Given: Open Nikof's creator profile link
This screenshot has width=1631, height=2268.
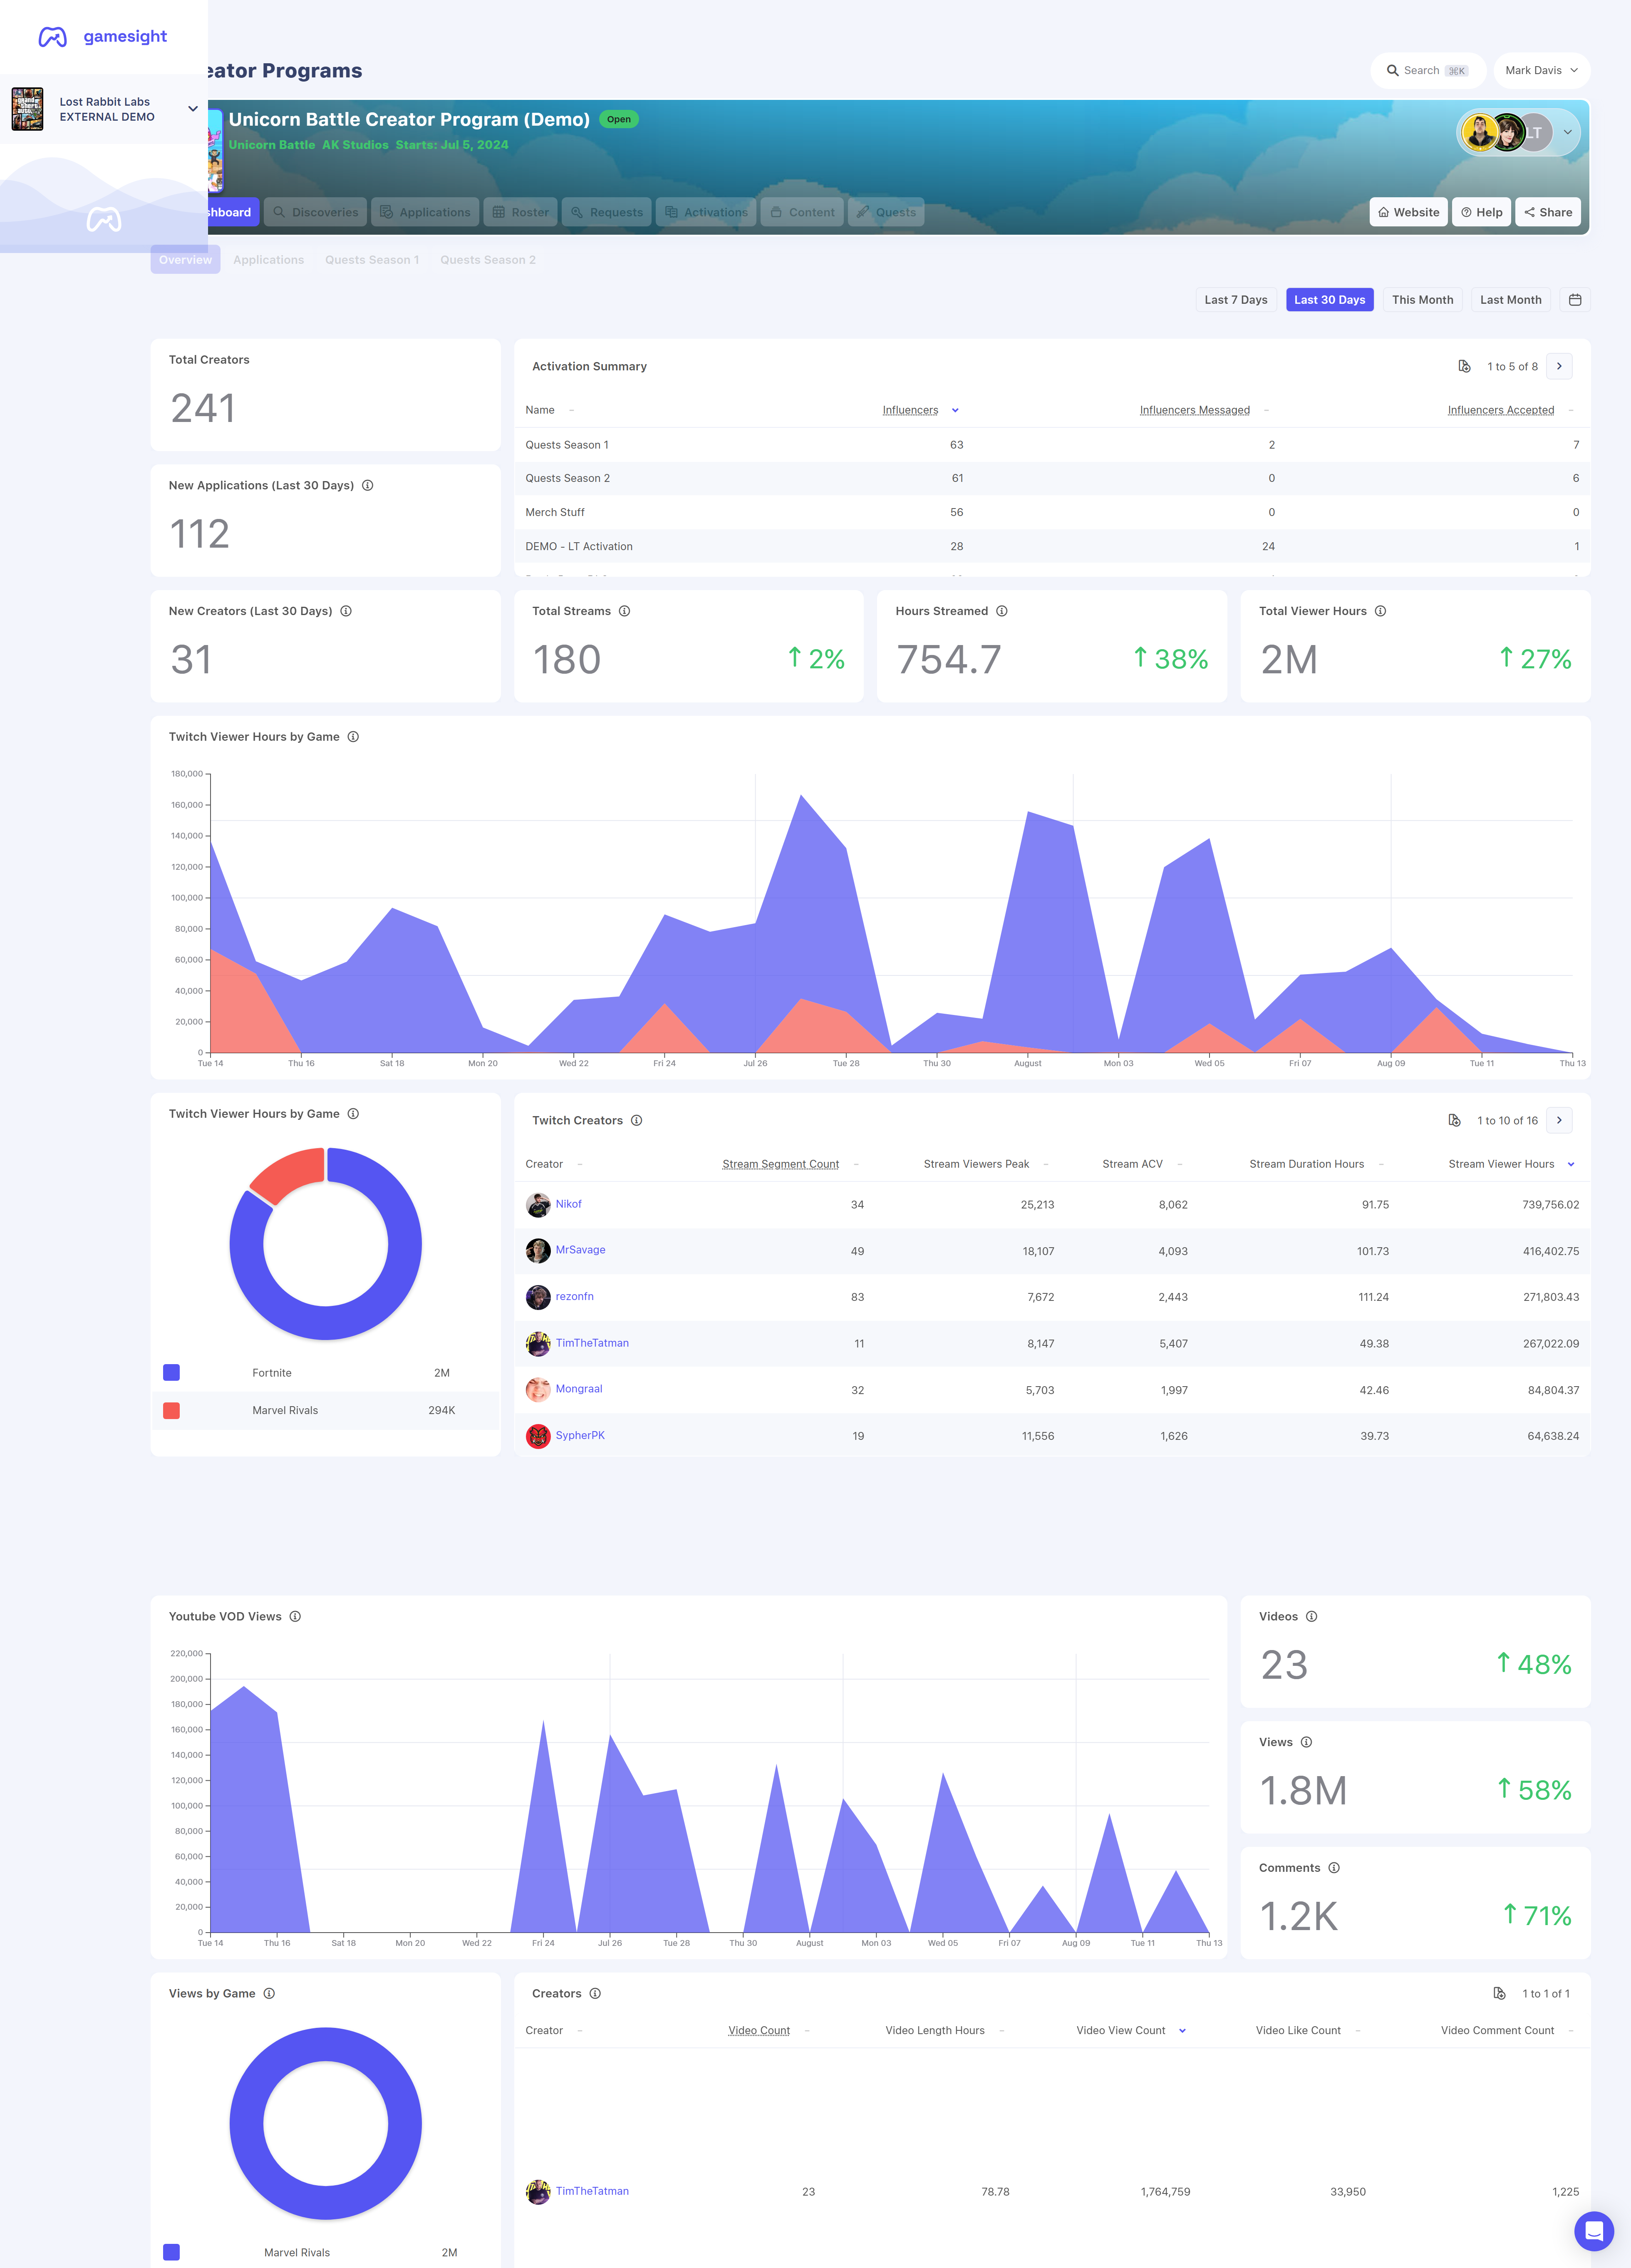Looking at the screenshot, I should [x=568, y=1204].
